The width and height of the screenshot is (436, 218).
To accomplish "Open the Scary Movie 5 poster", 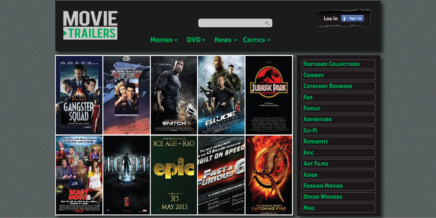I will point(79,175).
